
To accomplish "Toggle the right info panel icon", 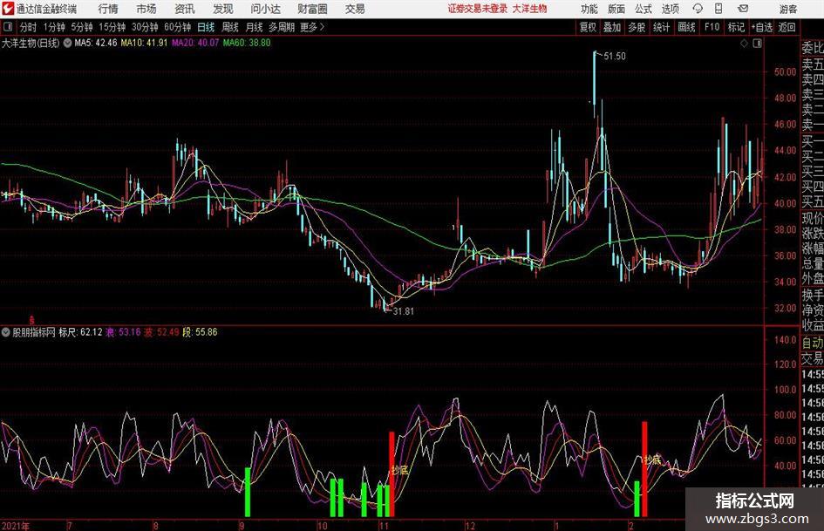I will click(x=757, y=44).
